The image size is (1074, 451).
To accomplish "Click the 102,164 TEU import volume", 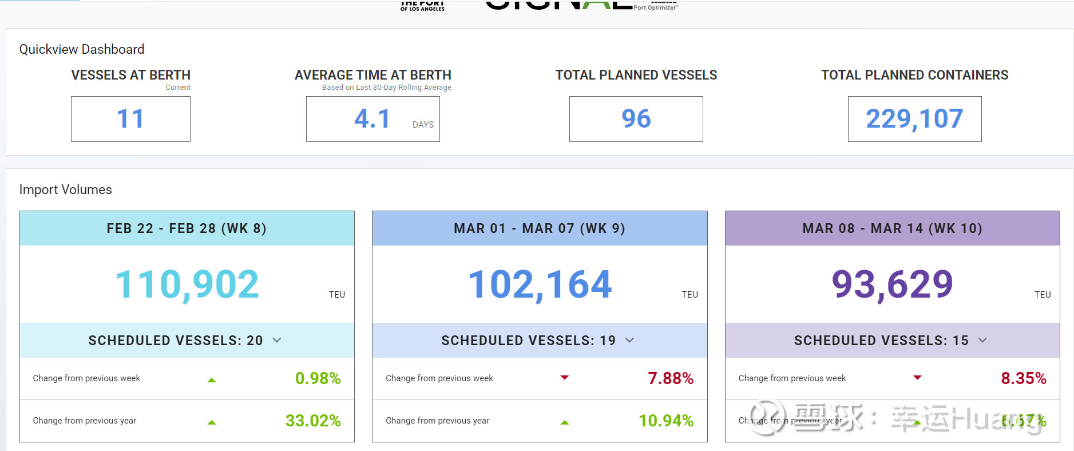I will coord(540,284).
